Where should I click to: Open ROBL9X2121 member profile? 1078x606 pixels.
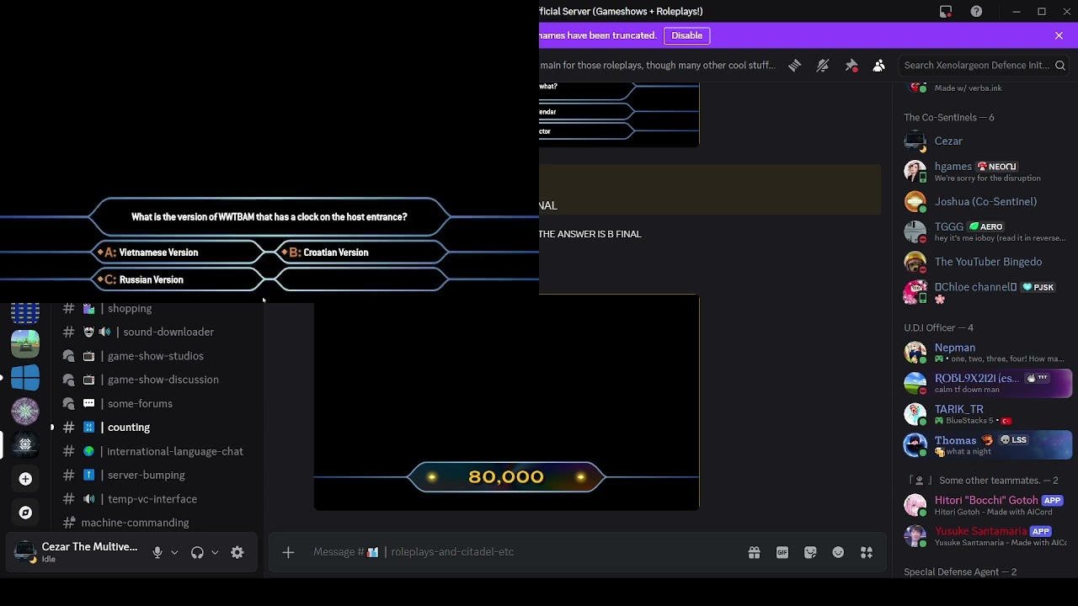[x=984, y=383]
